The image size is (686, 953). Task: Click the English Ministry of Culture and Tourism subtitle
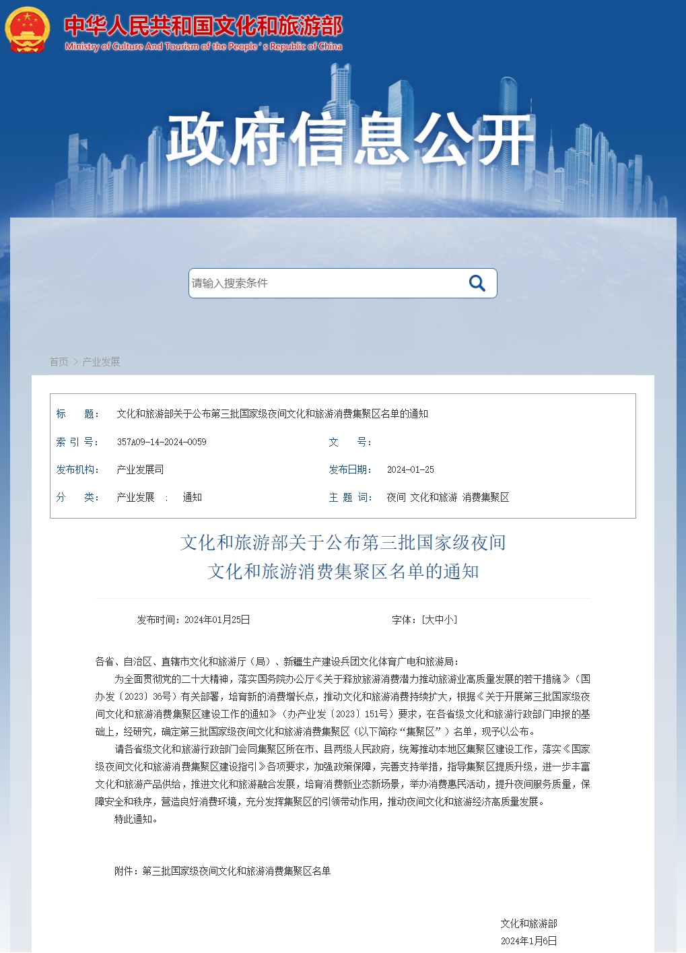click(x=203, y=46)
